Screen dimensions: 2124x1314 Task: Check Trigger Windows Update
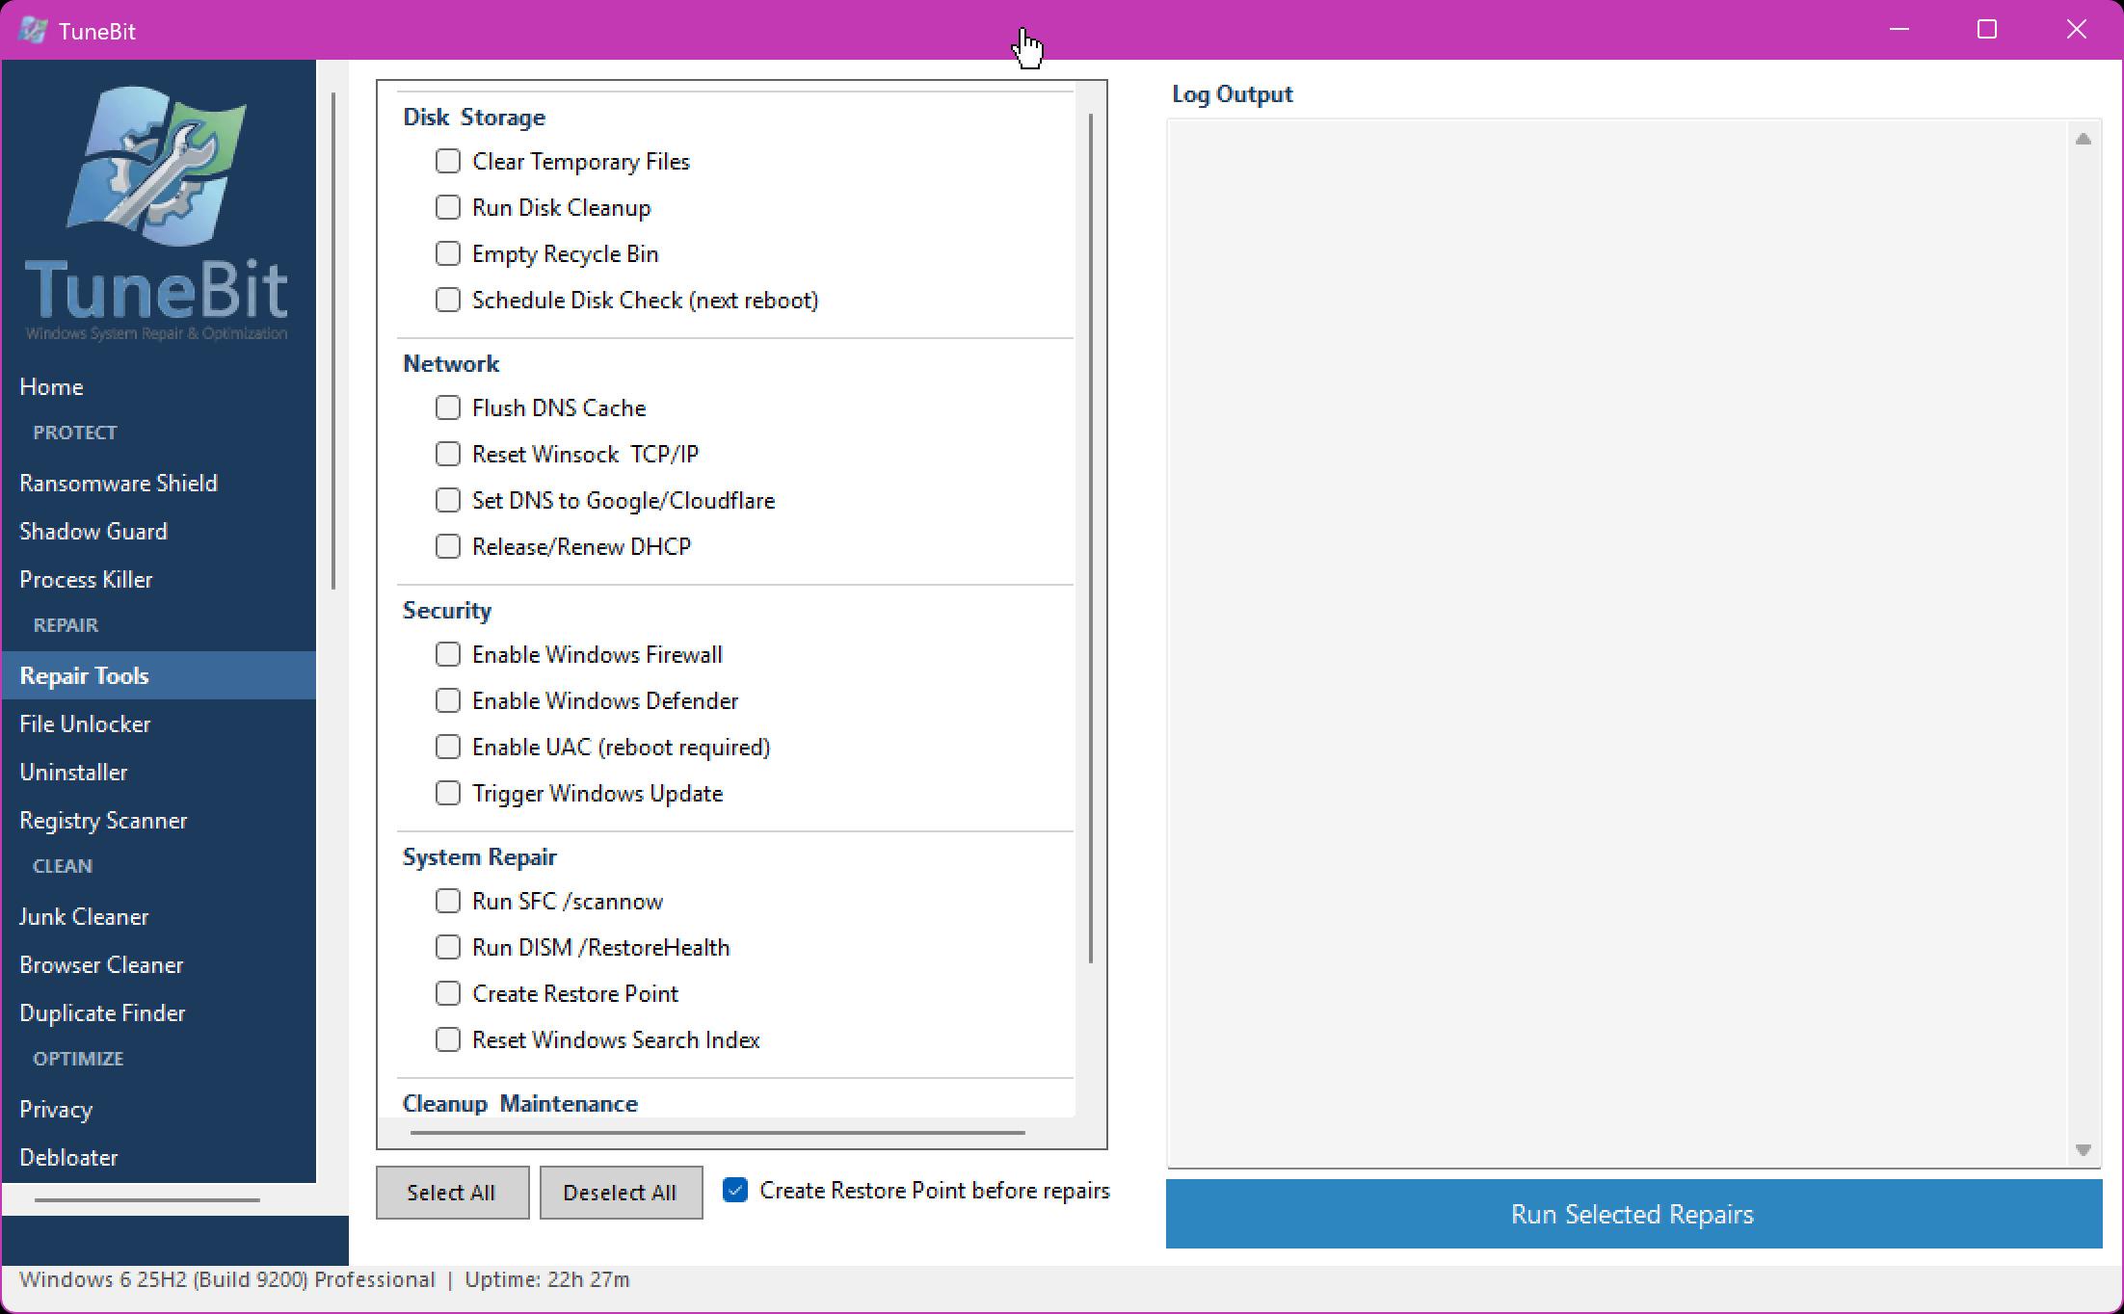tap(448, 793)
